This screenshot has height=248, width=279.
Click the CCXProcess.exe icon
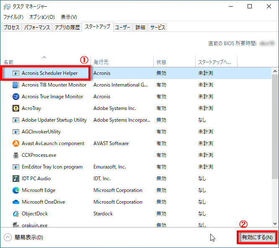pos(16,155)
